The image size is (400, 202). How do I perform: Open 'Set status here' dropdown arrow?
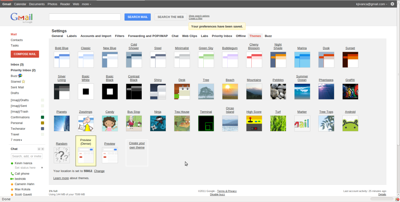pyautogui.click(x=42, y=168)
